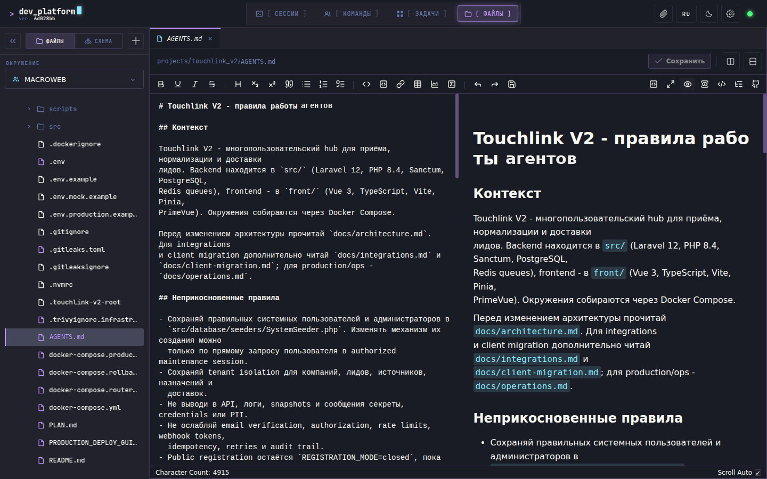Click the dev_platform logo title
The width and height of the screenshot is (767, 479).
[x=47, y=11]
